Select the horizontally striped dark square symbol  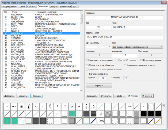click(93, 113)
